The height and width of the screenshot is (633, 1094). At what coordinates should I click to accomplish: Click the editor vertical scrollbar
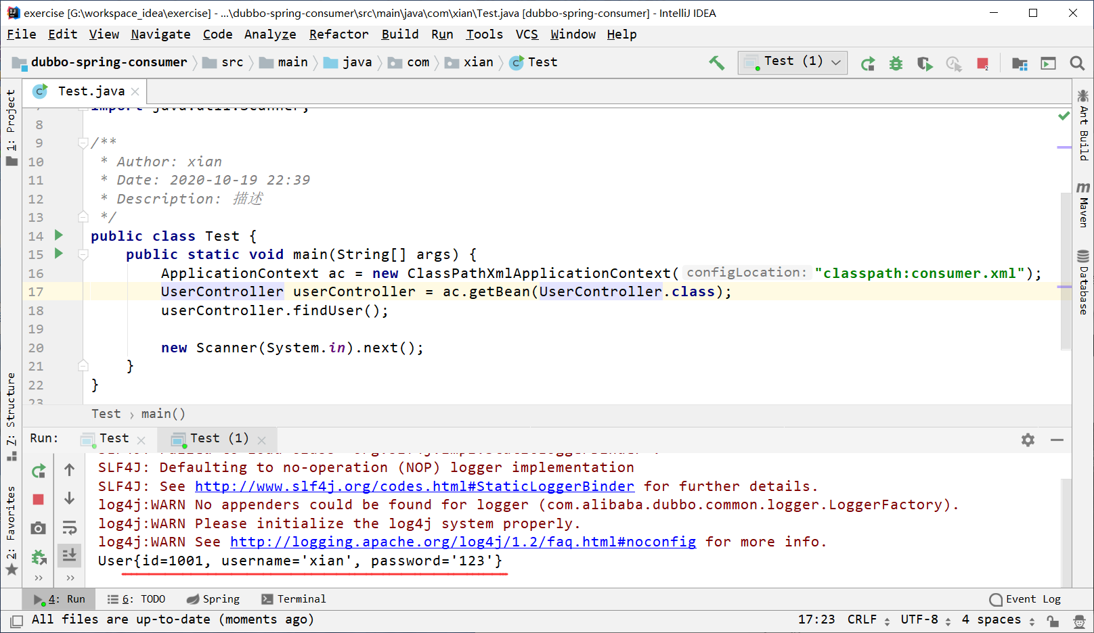pyautogui.click(x=1066, y=271)
